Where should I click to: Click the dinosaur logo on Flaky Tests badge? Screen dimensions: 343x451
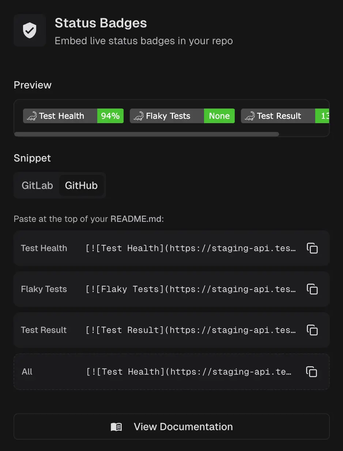(139, 116)
